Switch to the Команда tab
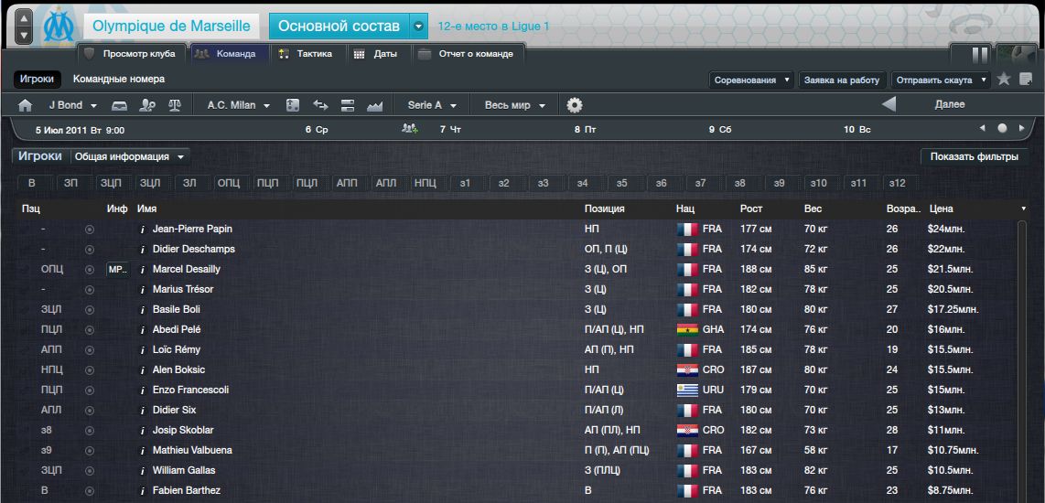The image size is (1045, 503). click(x=231, y=54)
